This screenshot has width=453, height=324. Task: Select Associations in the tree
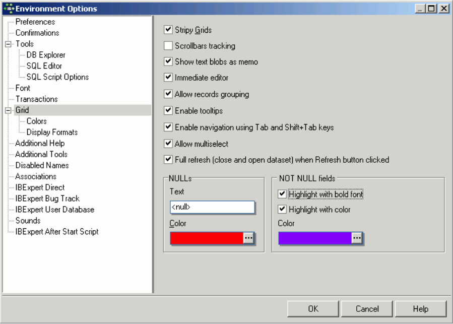36,176
